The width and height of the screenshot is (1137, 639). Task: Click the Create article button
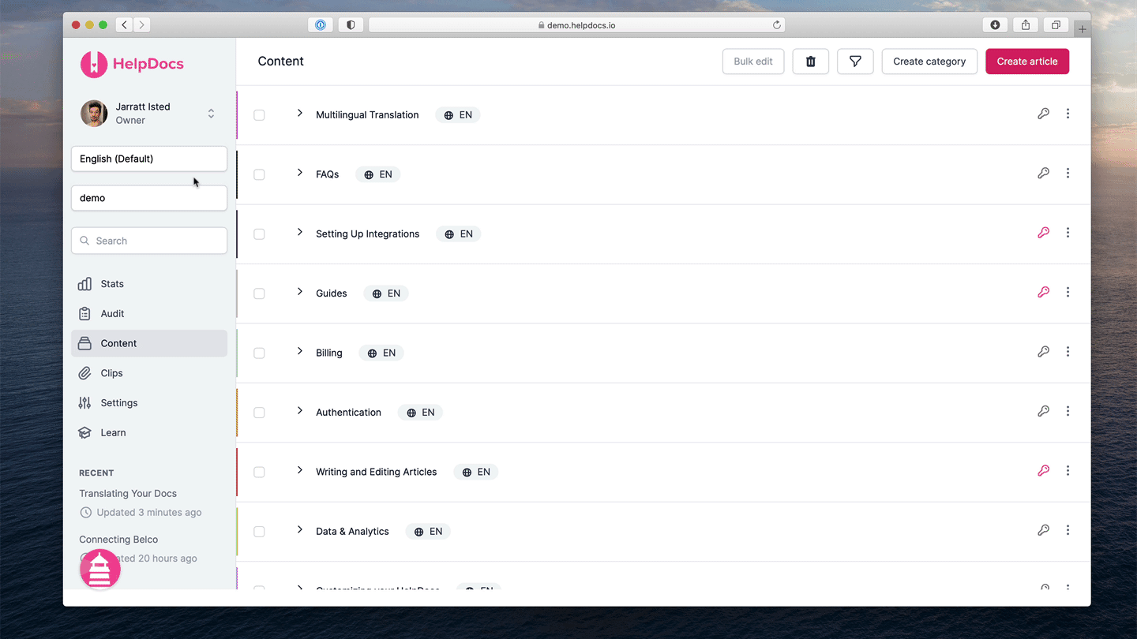(1027, 62)
